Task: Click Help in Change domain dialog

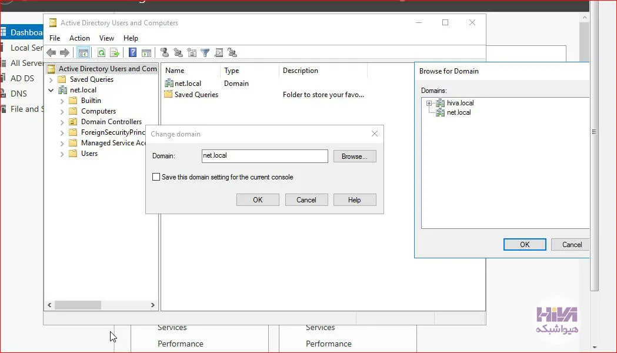Action: coord(355,200)
